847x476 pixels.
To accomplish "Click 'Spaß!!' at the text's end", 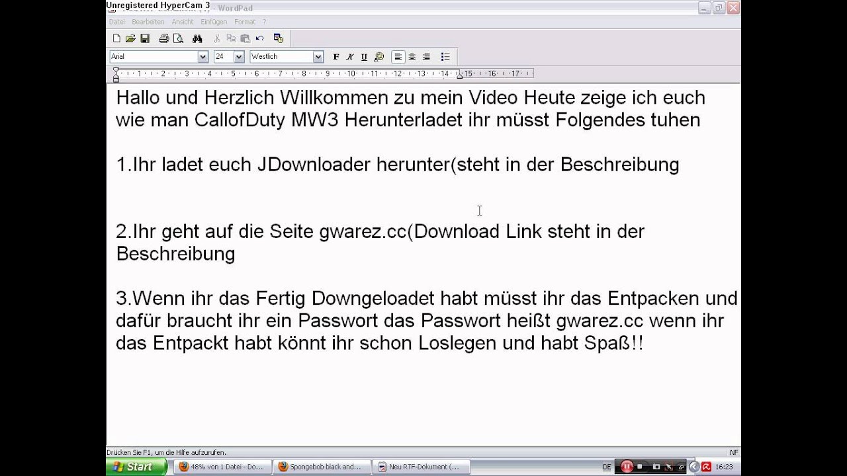I will tap(615, 344).
